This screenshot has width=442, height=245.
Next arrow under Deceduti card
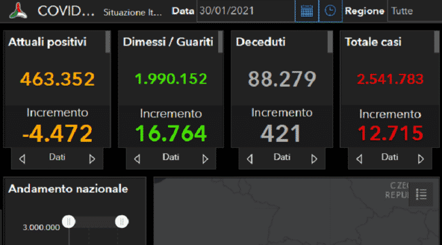click(x=314, y=159)
